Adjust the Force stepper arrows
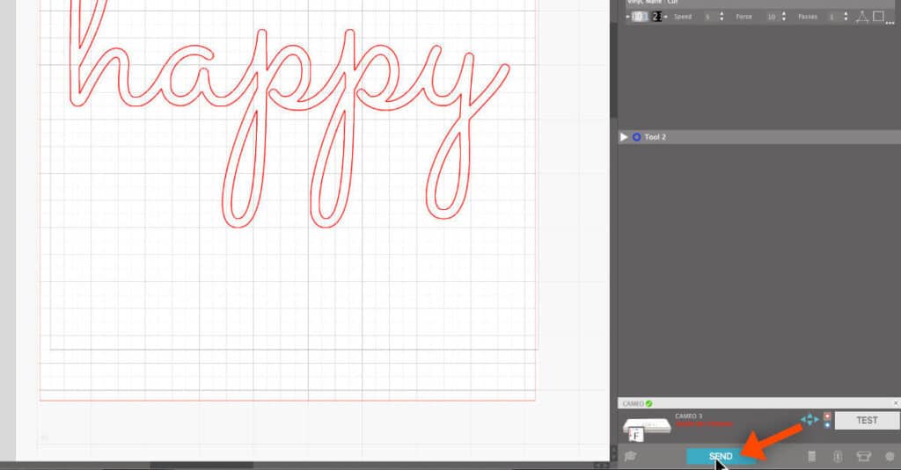Screen dimensions: 901x470 click(784, 17)
